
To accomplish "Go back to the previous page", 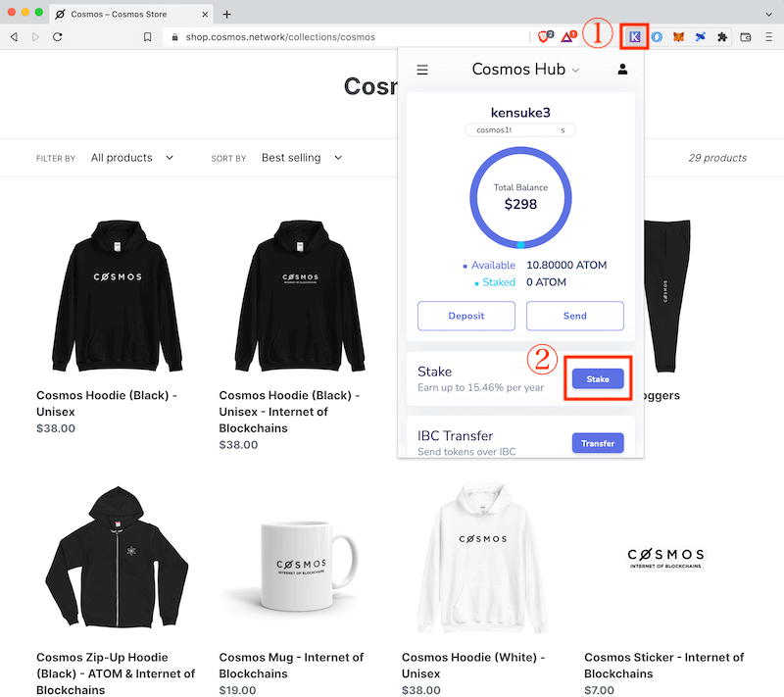I will tap(14, 37).
